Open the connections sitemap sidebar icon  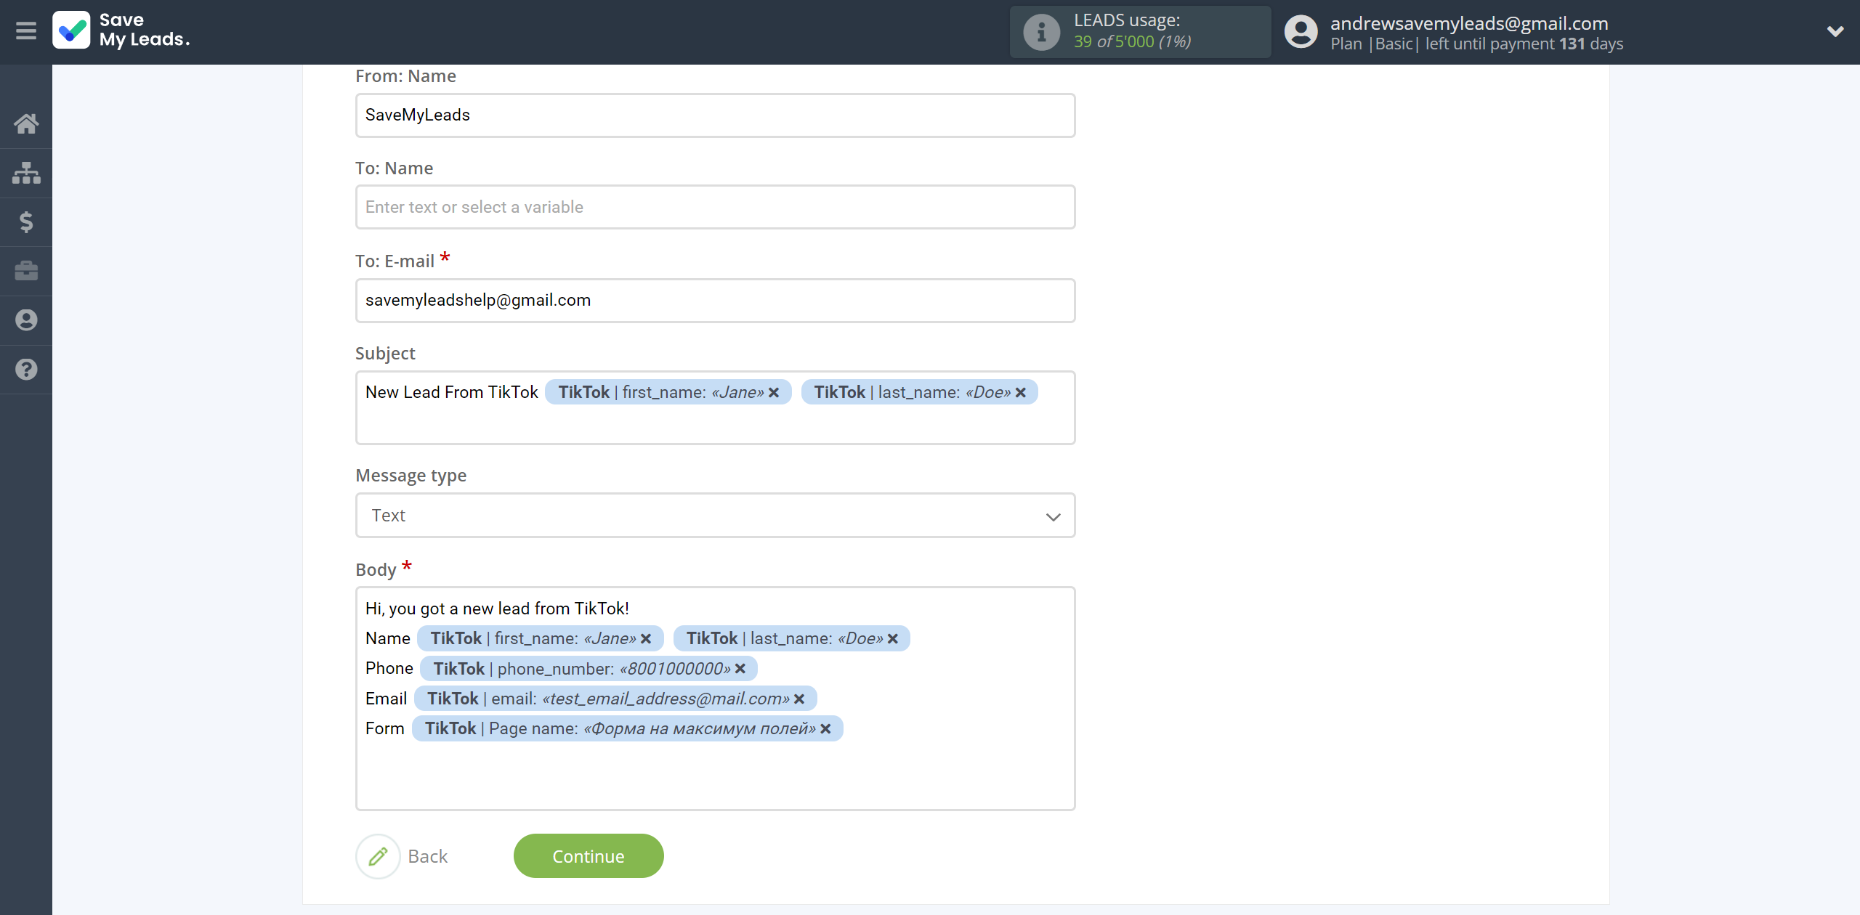click(26, 173)
